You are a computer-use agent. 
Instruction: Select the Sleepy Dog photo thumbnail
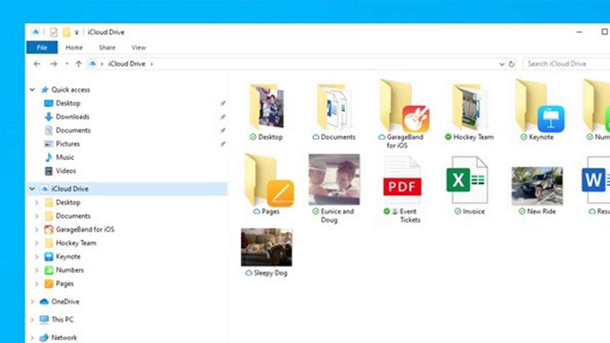point(266,247)
